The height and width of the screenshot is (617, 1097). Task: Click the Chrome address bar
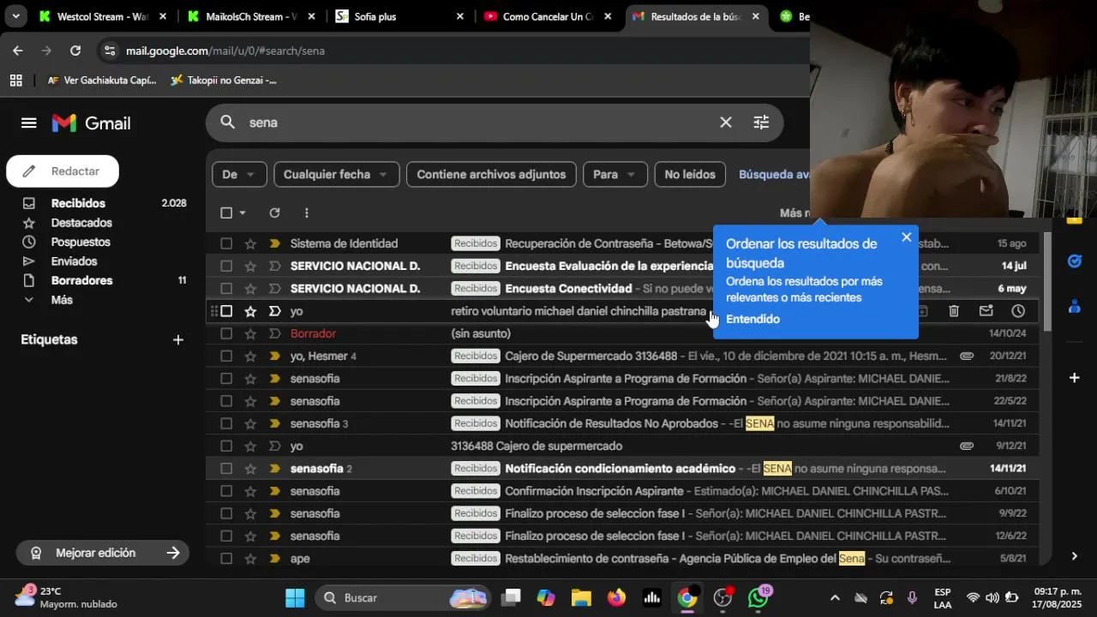454,51
